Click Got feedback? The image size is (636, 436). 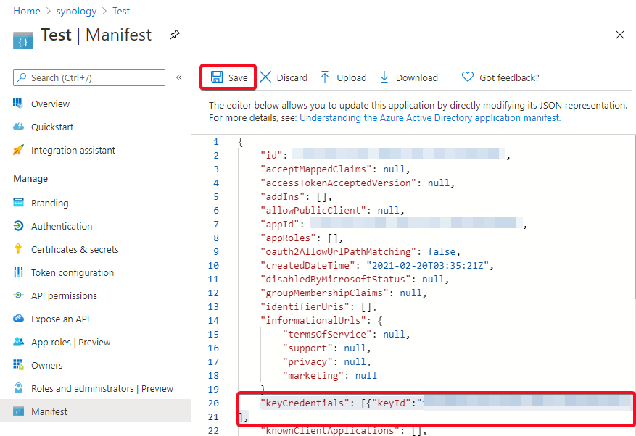(x=500, y=77)
